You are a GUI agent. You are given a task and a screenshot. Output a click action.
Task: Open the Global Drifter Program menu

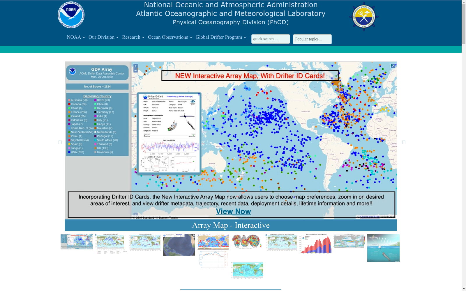pyautogui.click(x=221, y=37)
